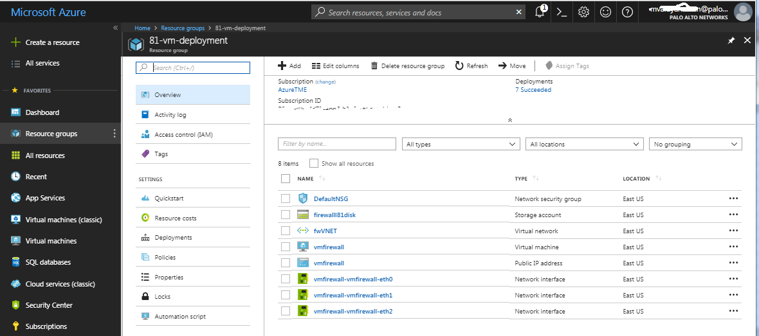Launch Cloud Shell from top bar

562,12
